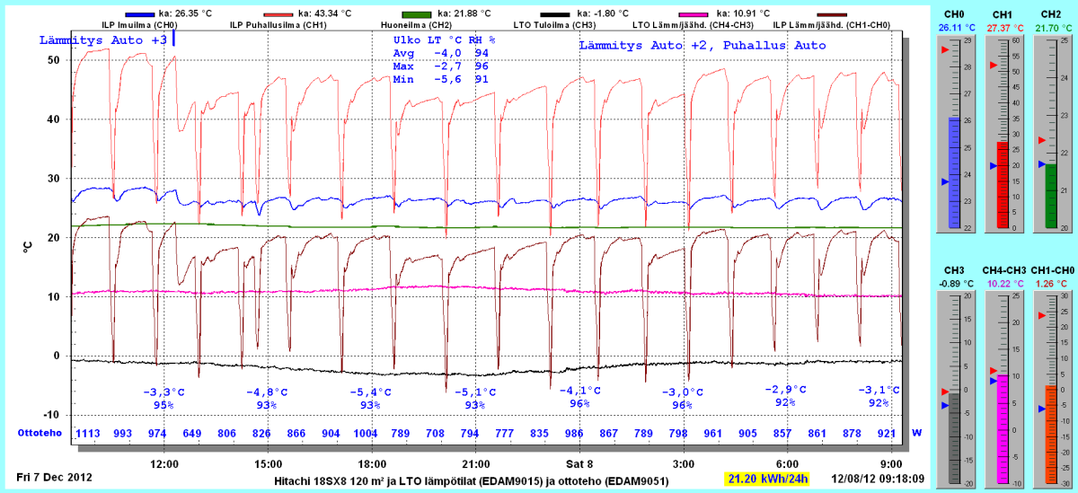This screenshot has width=1078, height=493.
Task: Select the Sat 8 date axis label
Action: [579, 464]
